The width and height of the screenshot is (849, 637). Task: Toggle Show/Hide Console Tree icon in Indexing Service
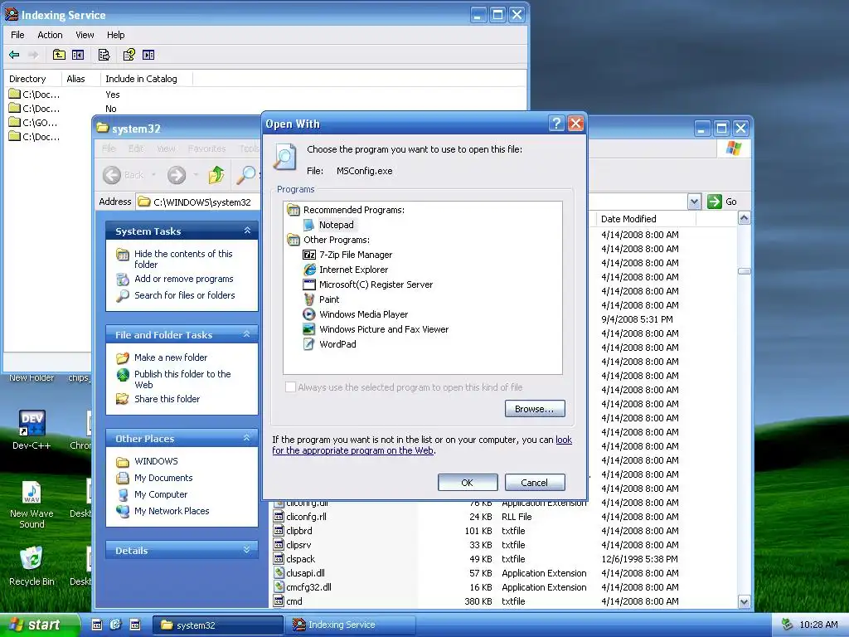click(x=78, y=55)
